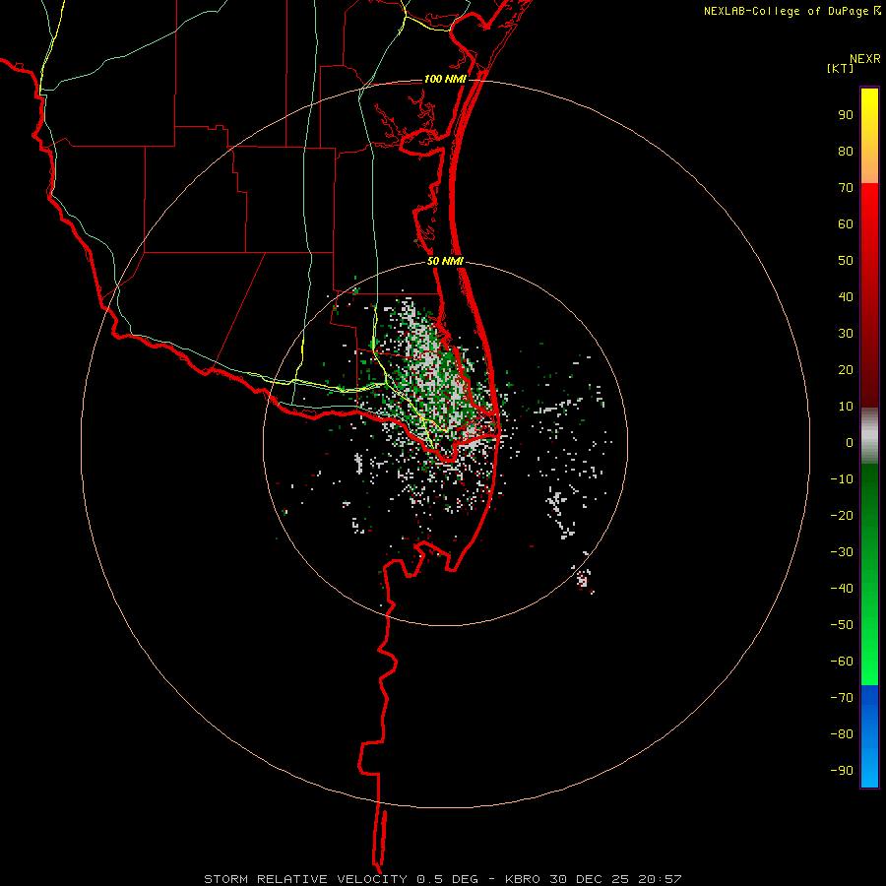Click the 90 knot value on the legend
886x886 pixels.
[846, 115]
